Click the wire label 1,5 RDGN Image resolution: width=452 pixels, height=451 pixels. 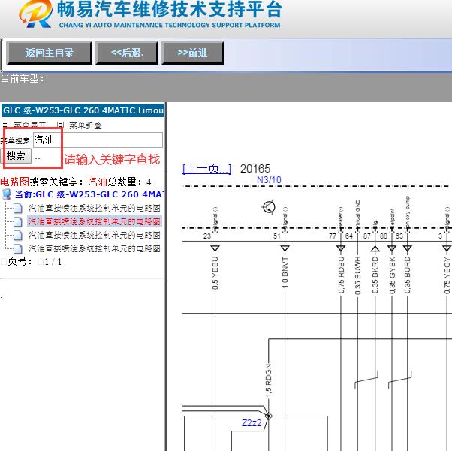coord(268,380)
